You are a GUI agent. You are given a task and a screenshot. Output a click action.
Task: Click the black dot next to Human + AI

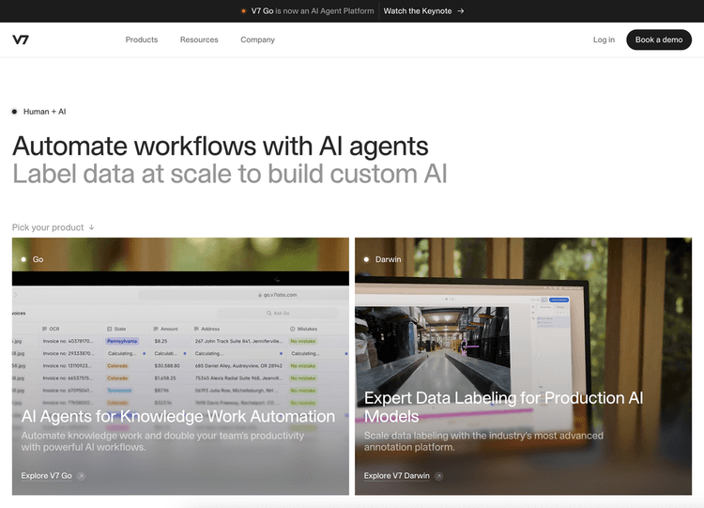click(14, 112)
